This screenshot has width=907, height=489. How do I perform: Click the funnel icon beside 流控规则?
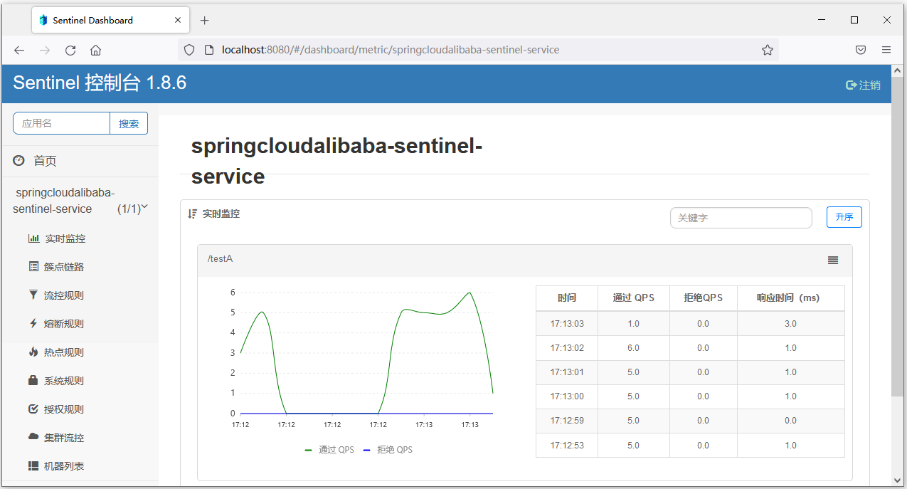coord(33,295)
